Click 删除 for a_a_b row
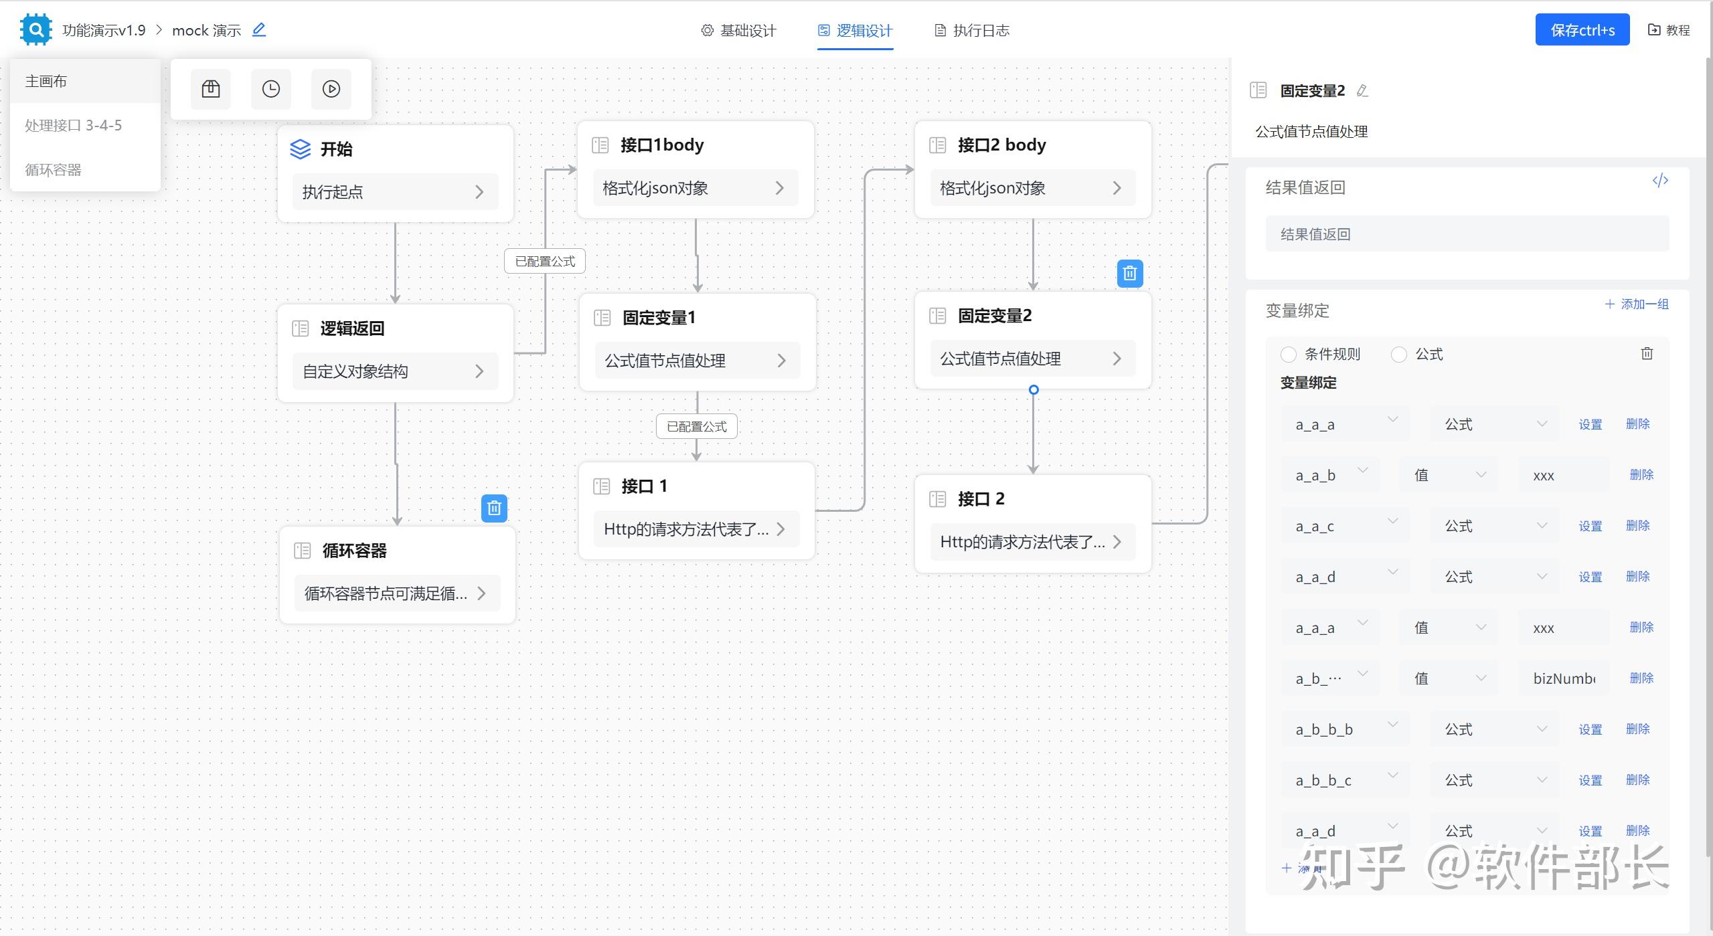The width and height of the screenshot is (1713, 936). click(1641, 475)
